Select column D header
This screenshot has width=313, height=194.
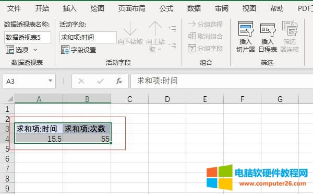pyautogui.click(x=167, y=99)
